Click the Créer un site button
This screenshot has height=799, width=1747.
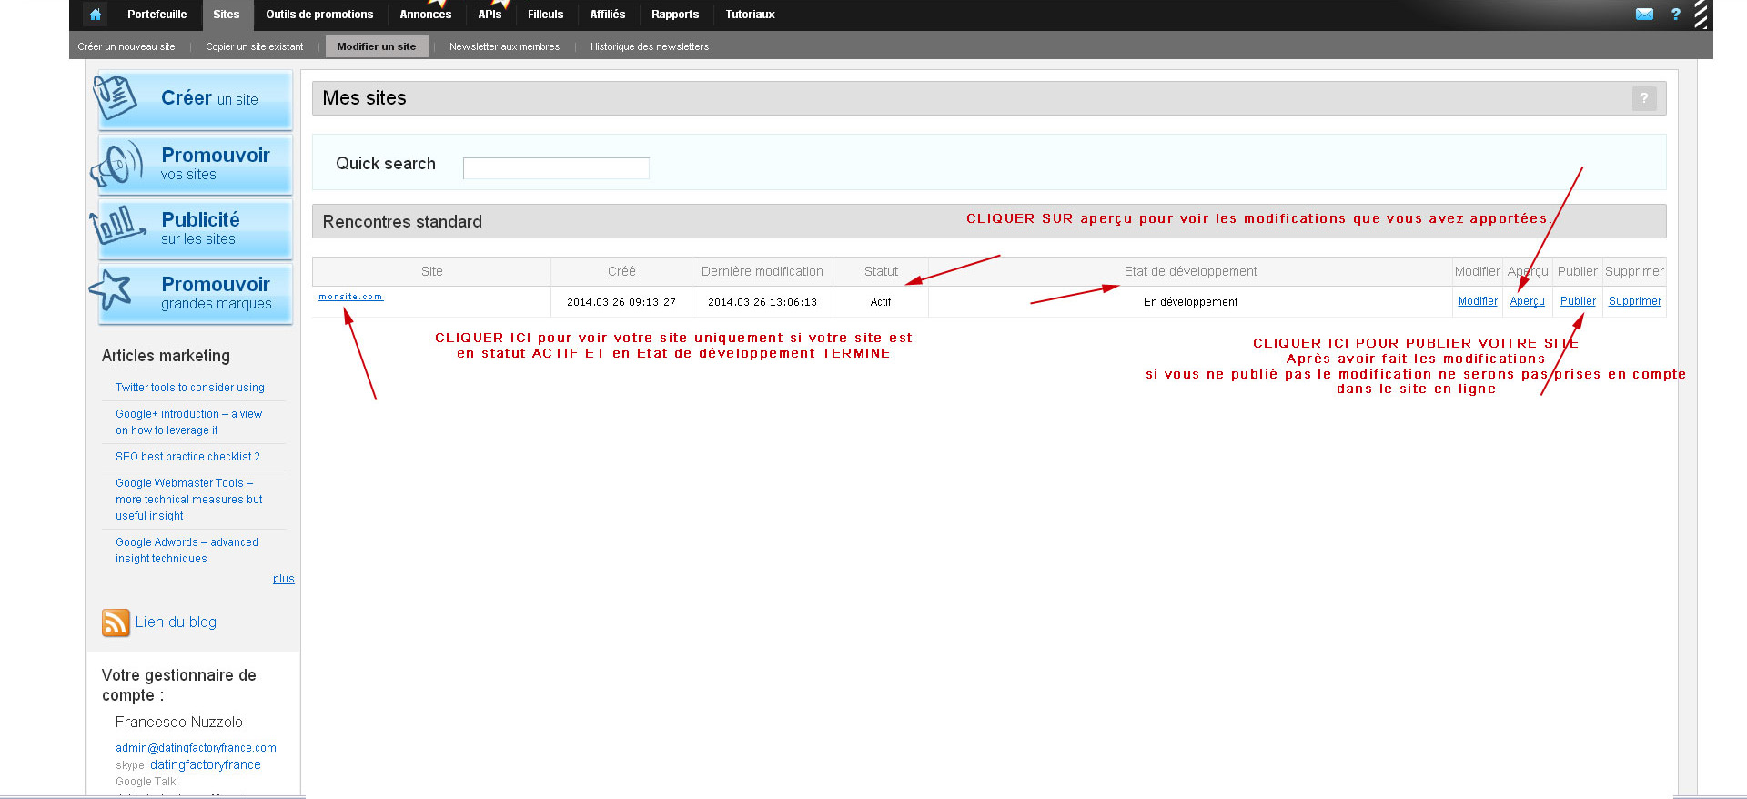[195, 99]
